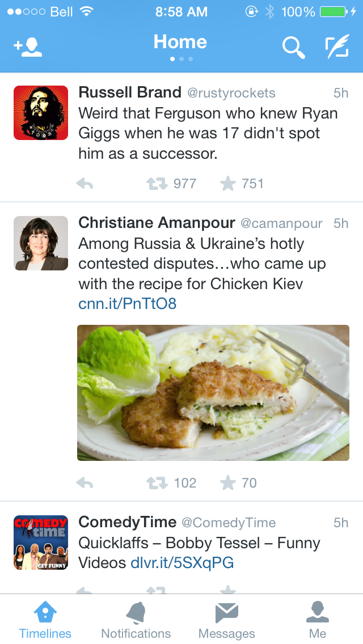The width and height of the screenshot is (363, 644).
Task: Open the Timelines tab
Action: [x=45, y=620]
